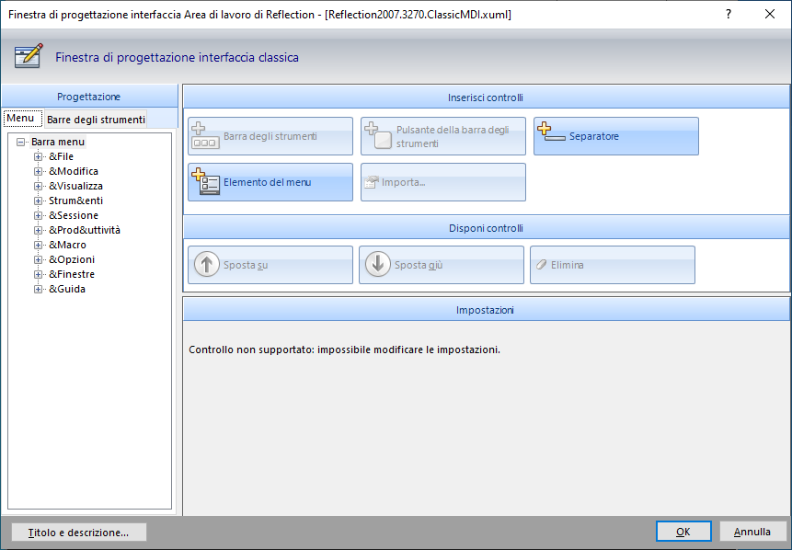
Task: Close the designer dialog window
Action: (x=770, y=14)
